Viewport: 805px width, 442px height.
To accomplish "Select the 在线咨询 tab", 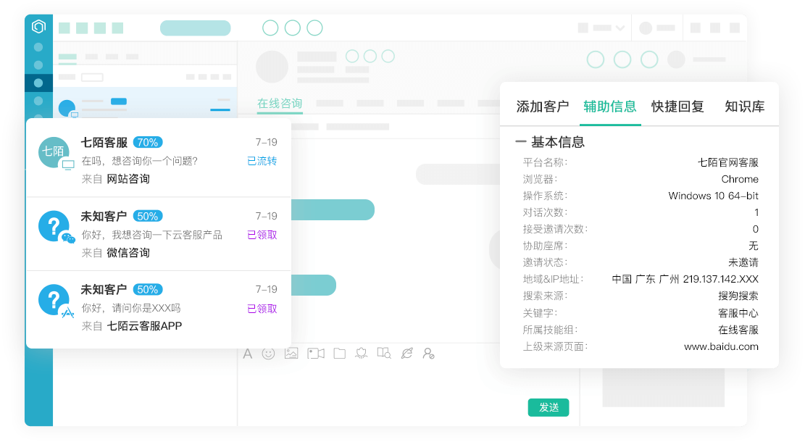I will 279,104.
